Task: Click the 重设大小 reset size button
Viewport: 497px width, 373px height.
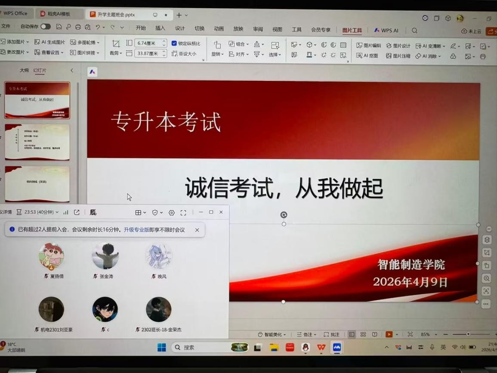Action: coord(184,54)
